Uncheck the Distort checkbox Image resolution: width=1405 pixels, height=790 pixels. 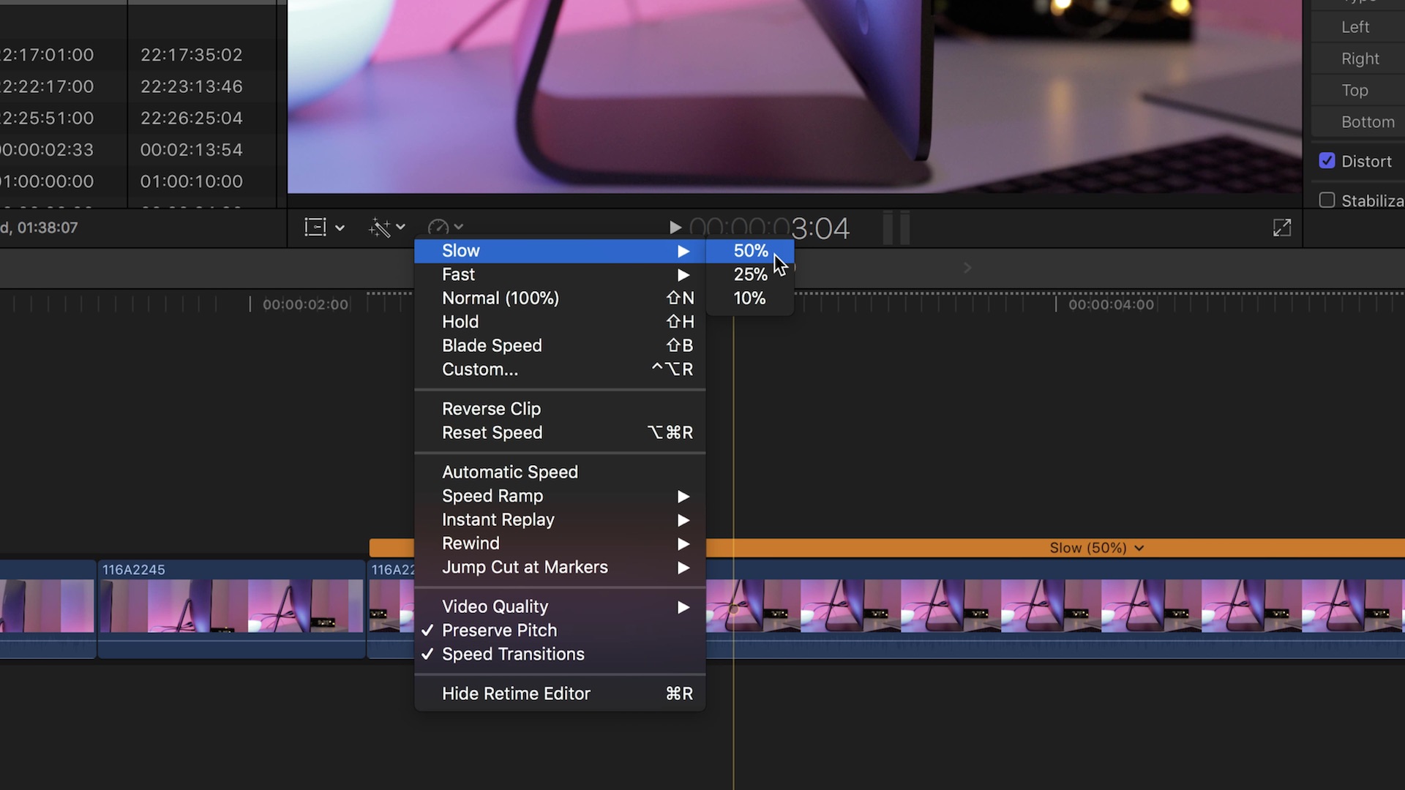click(1328, 160)
